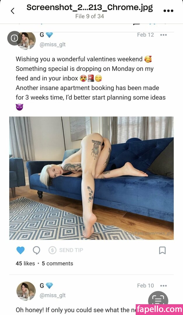Tap the floating text-scan button
Screen dimensions: 183x315
pos(158,300)
